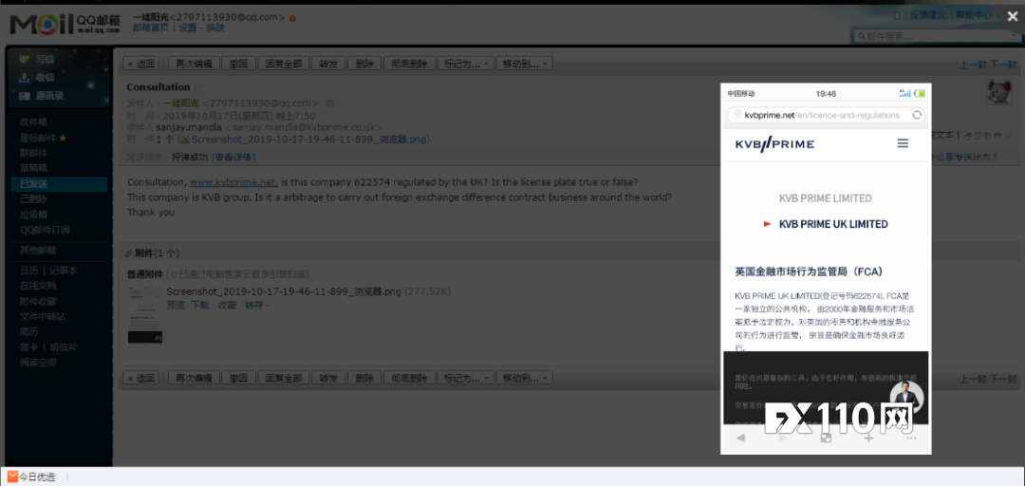The image size is (1025, 486).
Task: Star the Consultation email subject
Action: (x=198, y=88)
